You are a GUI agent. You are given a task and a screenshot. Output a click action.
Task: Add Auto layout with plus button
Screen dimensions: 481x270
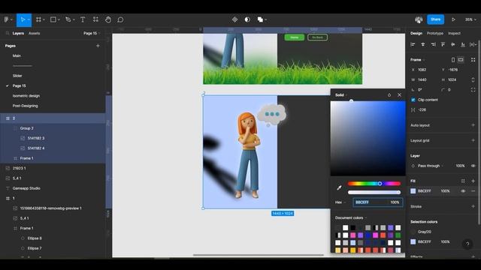[473, 125]
